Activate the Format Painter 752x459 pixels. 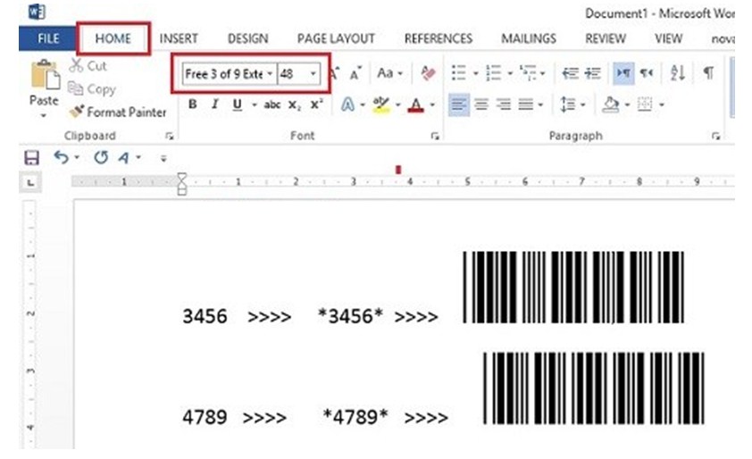[118, 112]
